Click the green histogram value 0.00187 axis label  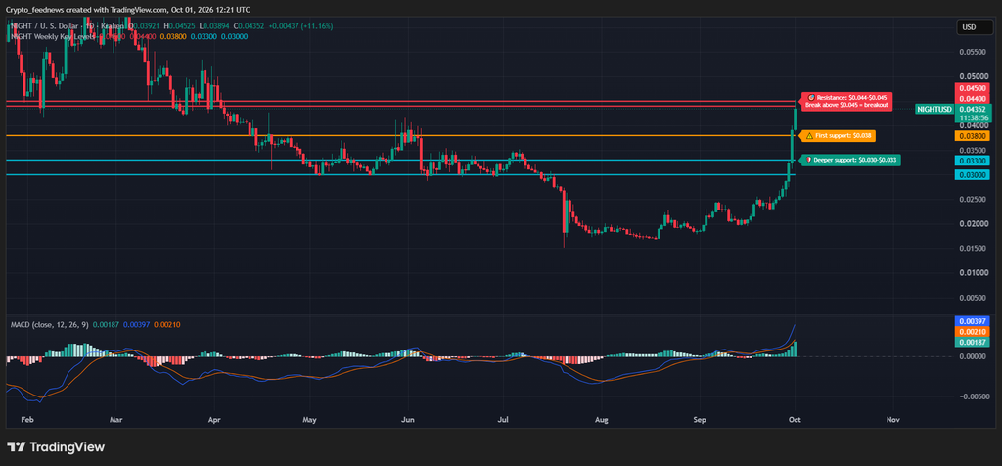click(972, 343)
